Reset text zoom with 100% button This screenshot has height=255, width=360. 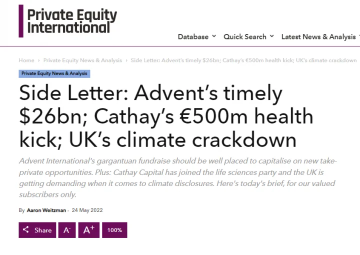pos(114,230)
